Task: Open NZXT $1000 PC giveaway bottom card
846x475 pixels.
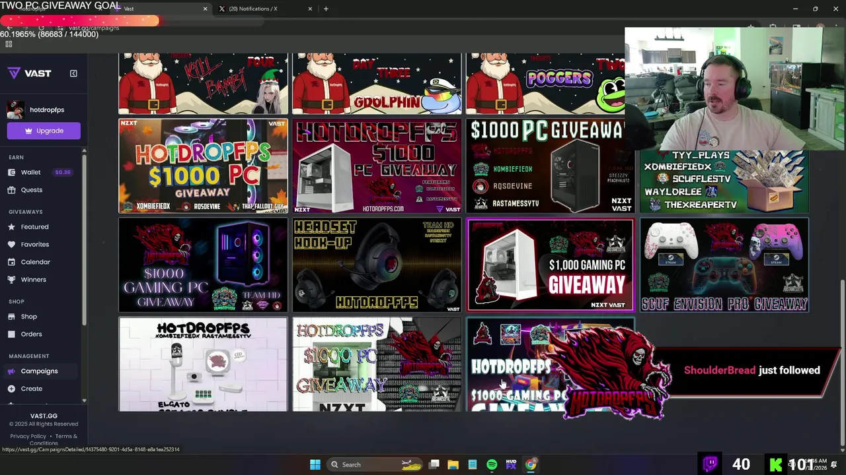Action: (377, 364)
